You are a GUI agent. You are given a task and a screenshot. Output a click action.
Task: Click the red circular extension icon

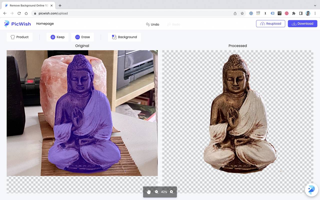click(287, 13)
